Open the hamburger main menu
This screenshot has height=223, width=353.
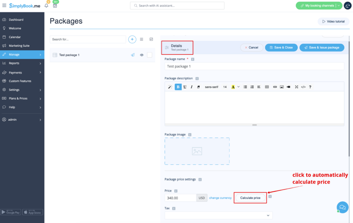pyautogui.click(x=4, y=5)
